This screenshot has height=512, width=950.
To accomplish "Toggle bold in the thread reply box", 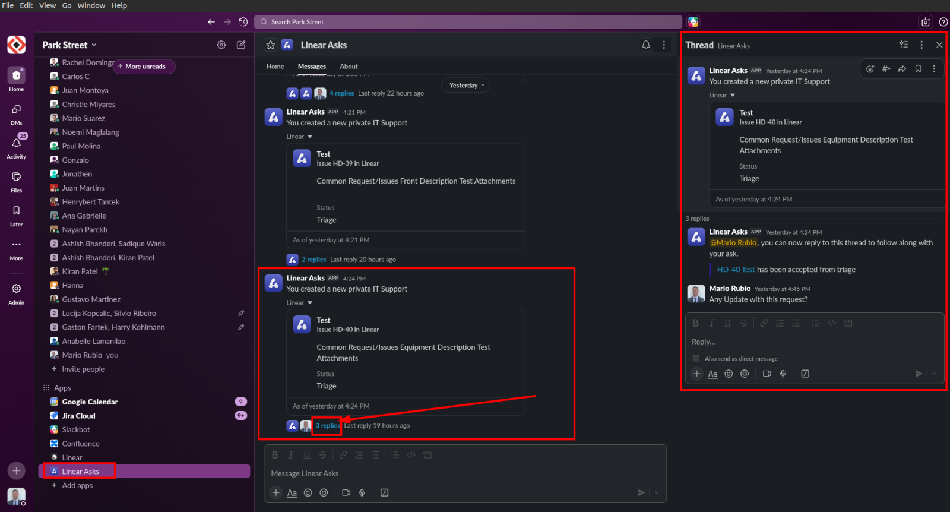I will (696, 323).
